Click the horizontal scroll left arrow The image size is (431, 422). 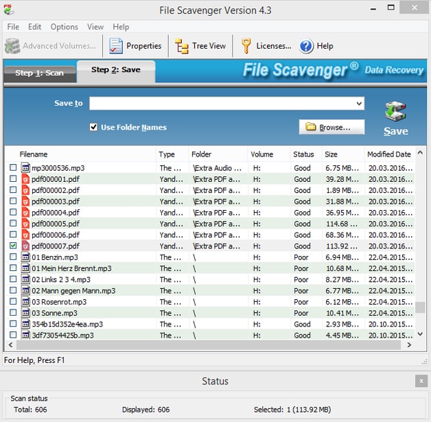(11, 344)
